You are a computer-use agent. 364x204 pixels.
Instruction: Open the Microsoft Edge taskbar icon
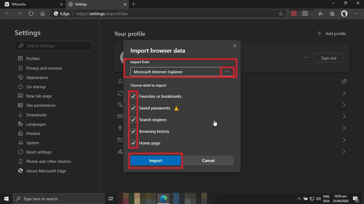tap(164, 199)
